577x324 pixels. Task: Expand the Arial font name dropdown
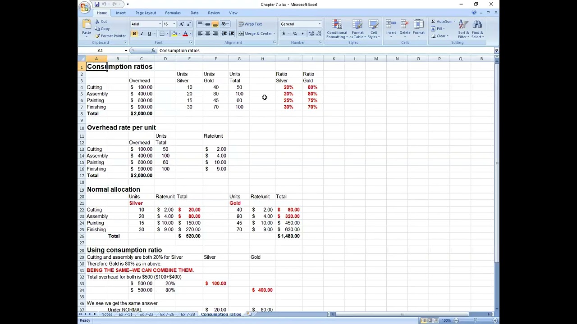[x=160, y=24]
